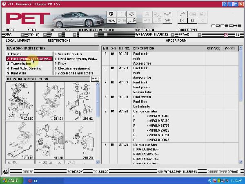Click the MENU toolbar button
Screen dimensions: 245x184
111,20
